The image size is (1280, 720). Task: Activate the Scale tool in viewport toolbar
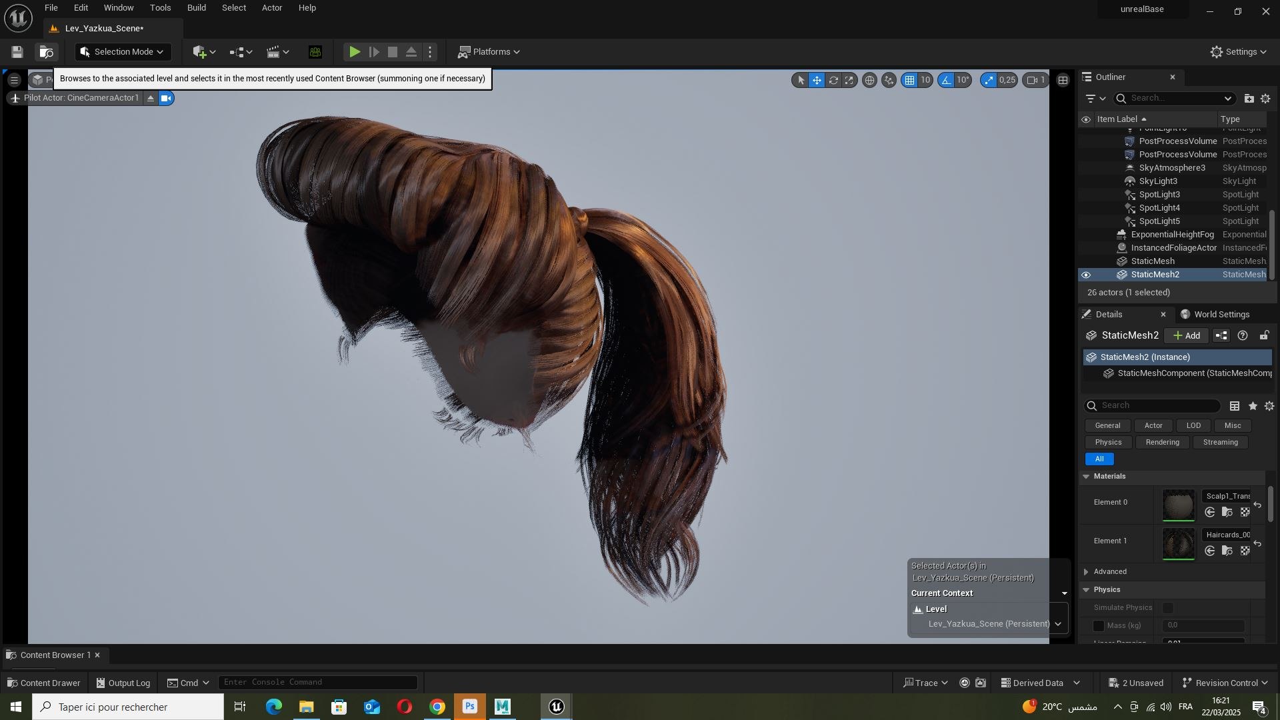coord(849,80)
